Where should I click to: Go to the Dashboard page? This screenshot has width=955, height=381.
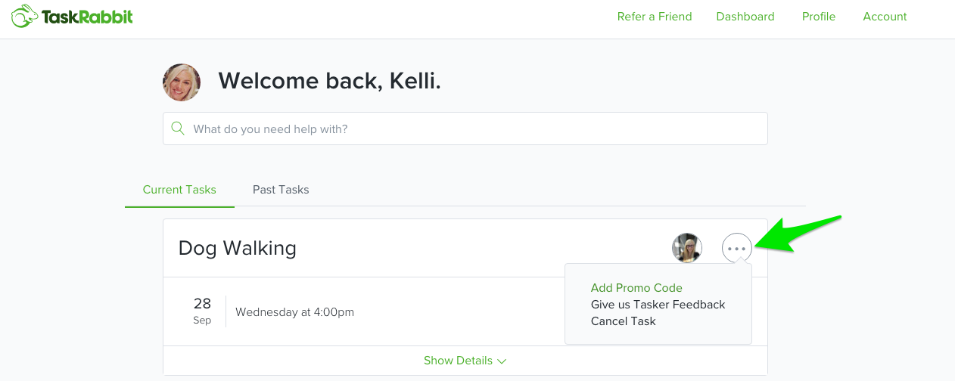point(745,17)
